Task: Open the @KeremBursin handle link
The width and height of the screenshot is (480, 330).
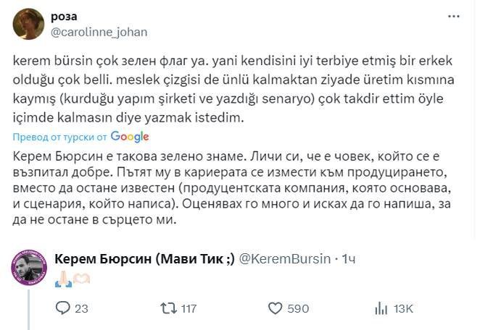Action: pos(284,259)
